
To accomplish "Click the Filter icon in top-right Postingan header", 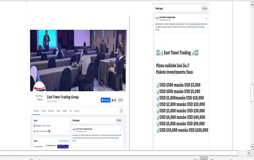I will pos(205,8).
